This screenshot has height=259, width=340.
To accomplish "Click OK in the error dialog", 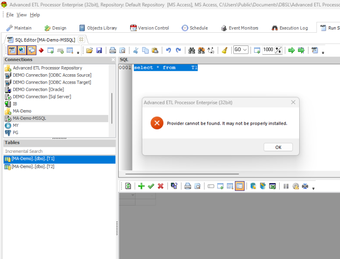I will 278,147.
